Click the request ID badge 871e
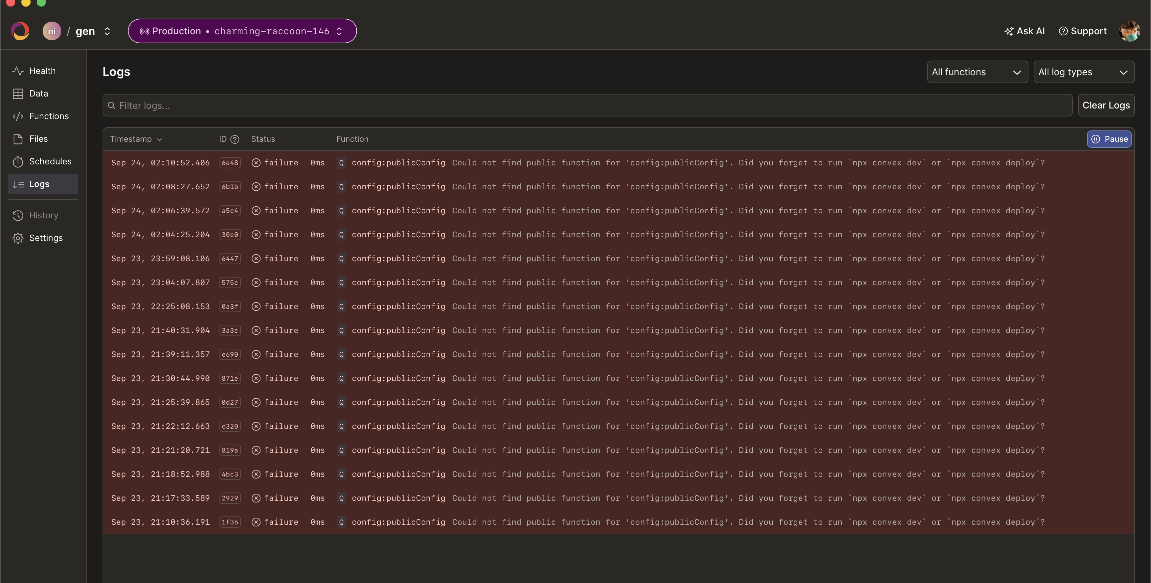This screenshot has width=1151, height=583. point(230,378)
